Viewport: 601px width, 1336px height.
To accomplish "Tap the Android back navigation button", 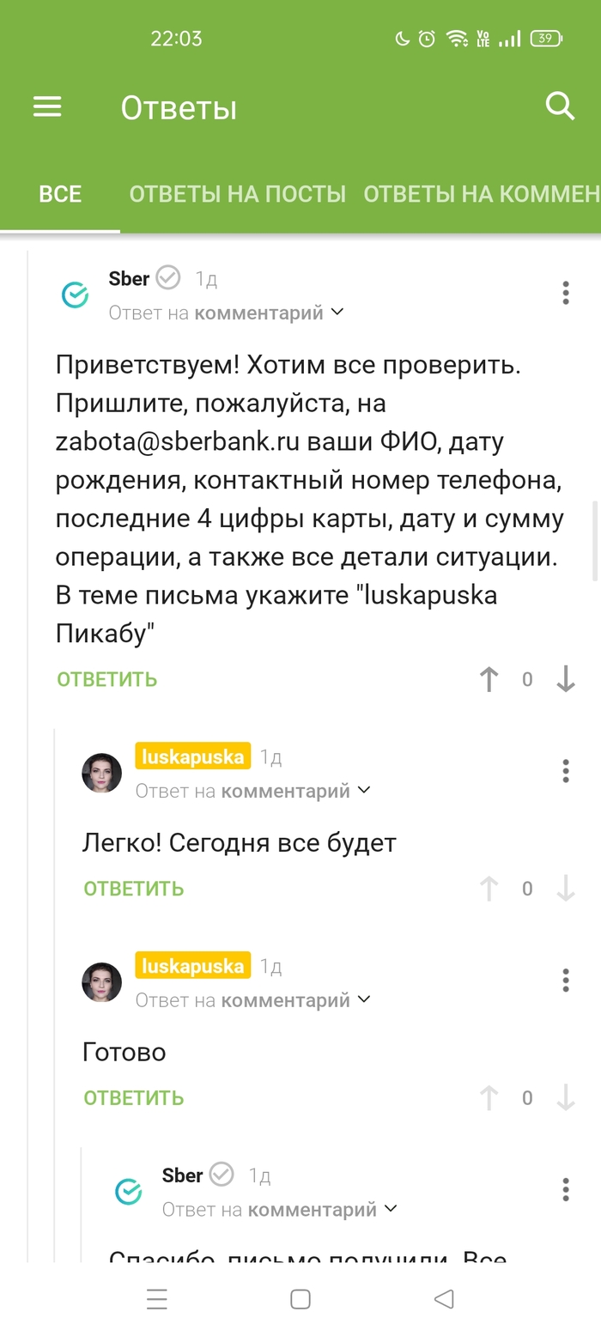I will pos(443,1299).
